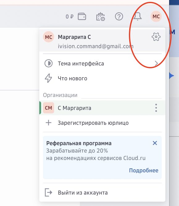Image resolution: width=179 pixels, height=206 pixels.
Task: Open notifications bell icon
Action: point(138,16)
